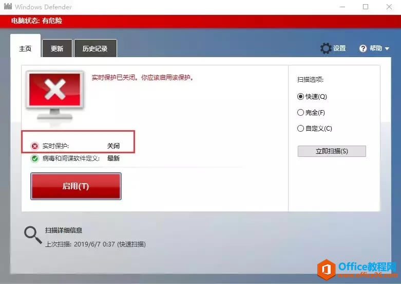This screenshot has width=401, height=284.
Task: Open 设置 via the gear icon
Action: [x=326, y=48]
